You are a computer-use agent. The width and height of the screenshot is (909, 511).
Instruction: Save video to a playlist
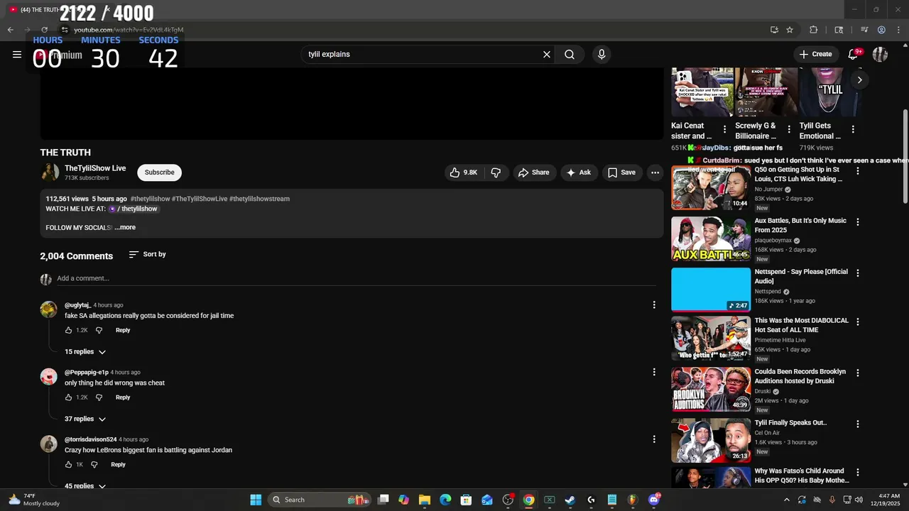click(621, 172)
